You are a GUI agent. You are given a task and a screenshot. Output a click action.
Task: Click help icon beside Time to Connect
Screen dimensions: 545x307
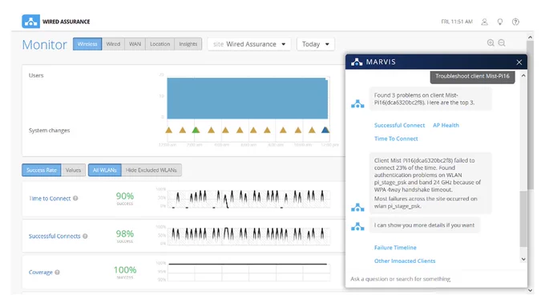[75, 198]
